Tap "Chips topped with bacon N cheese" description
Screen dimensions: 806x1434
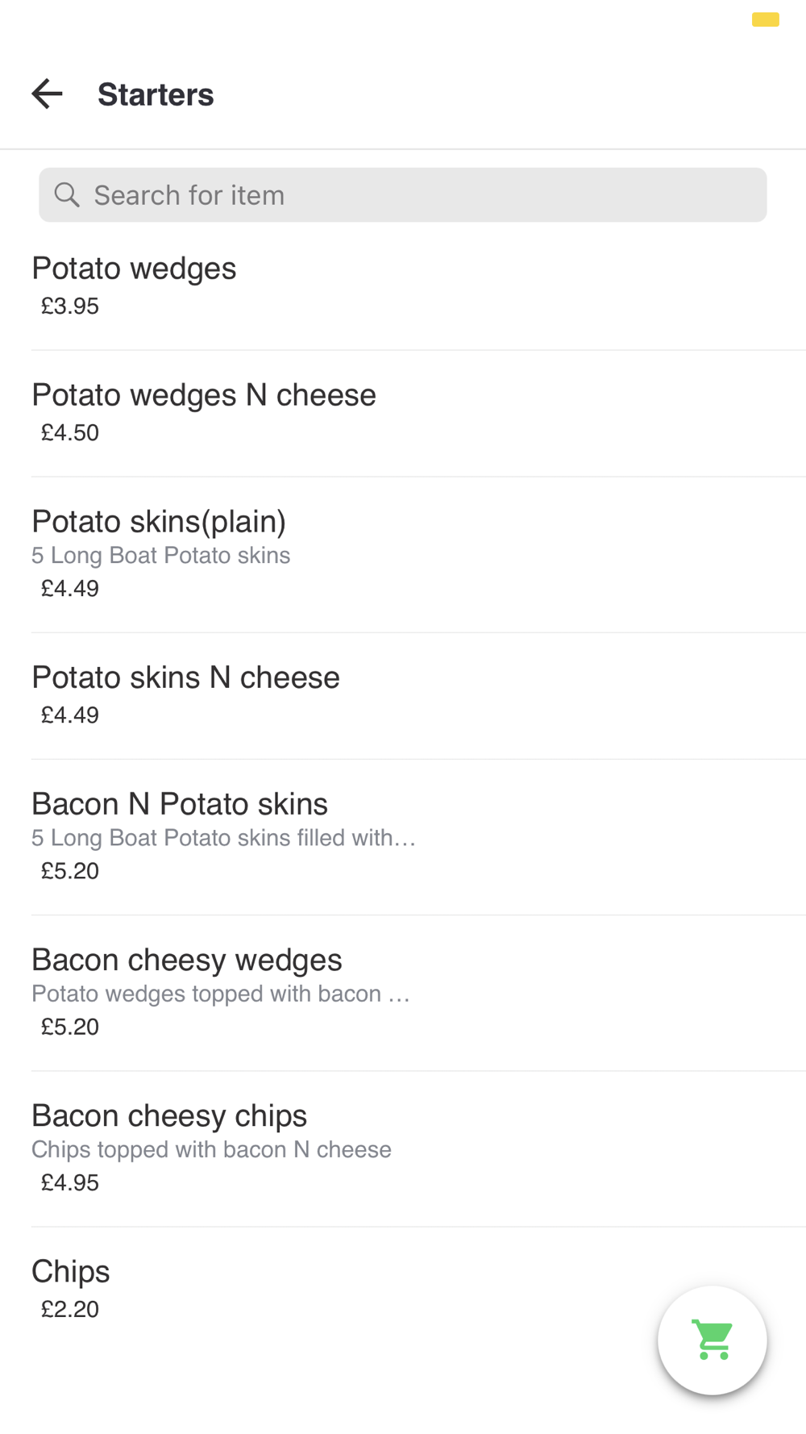[x=211, y=1149]
